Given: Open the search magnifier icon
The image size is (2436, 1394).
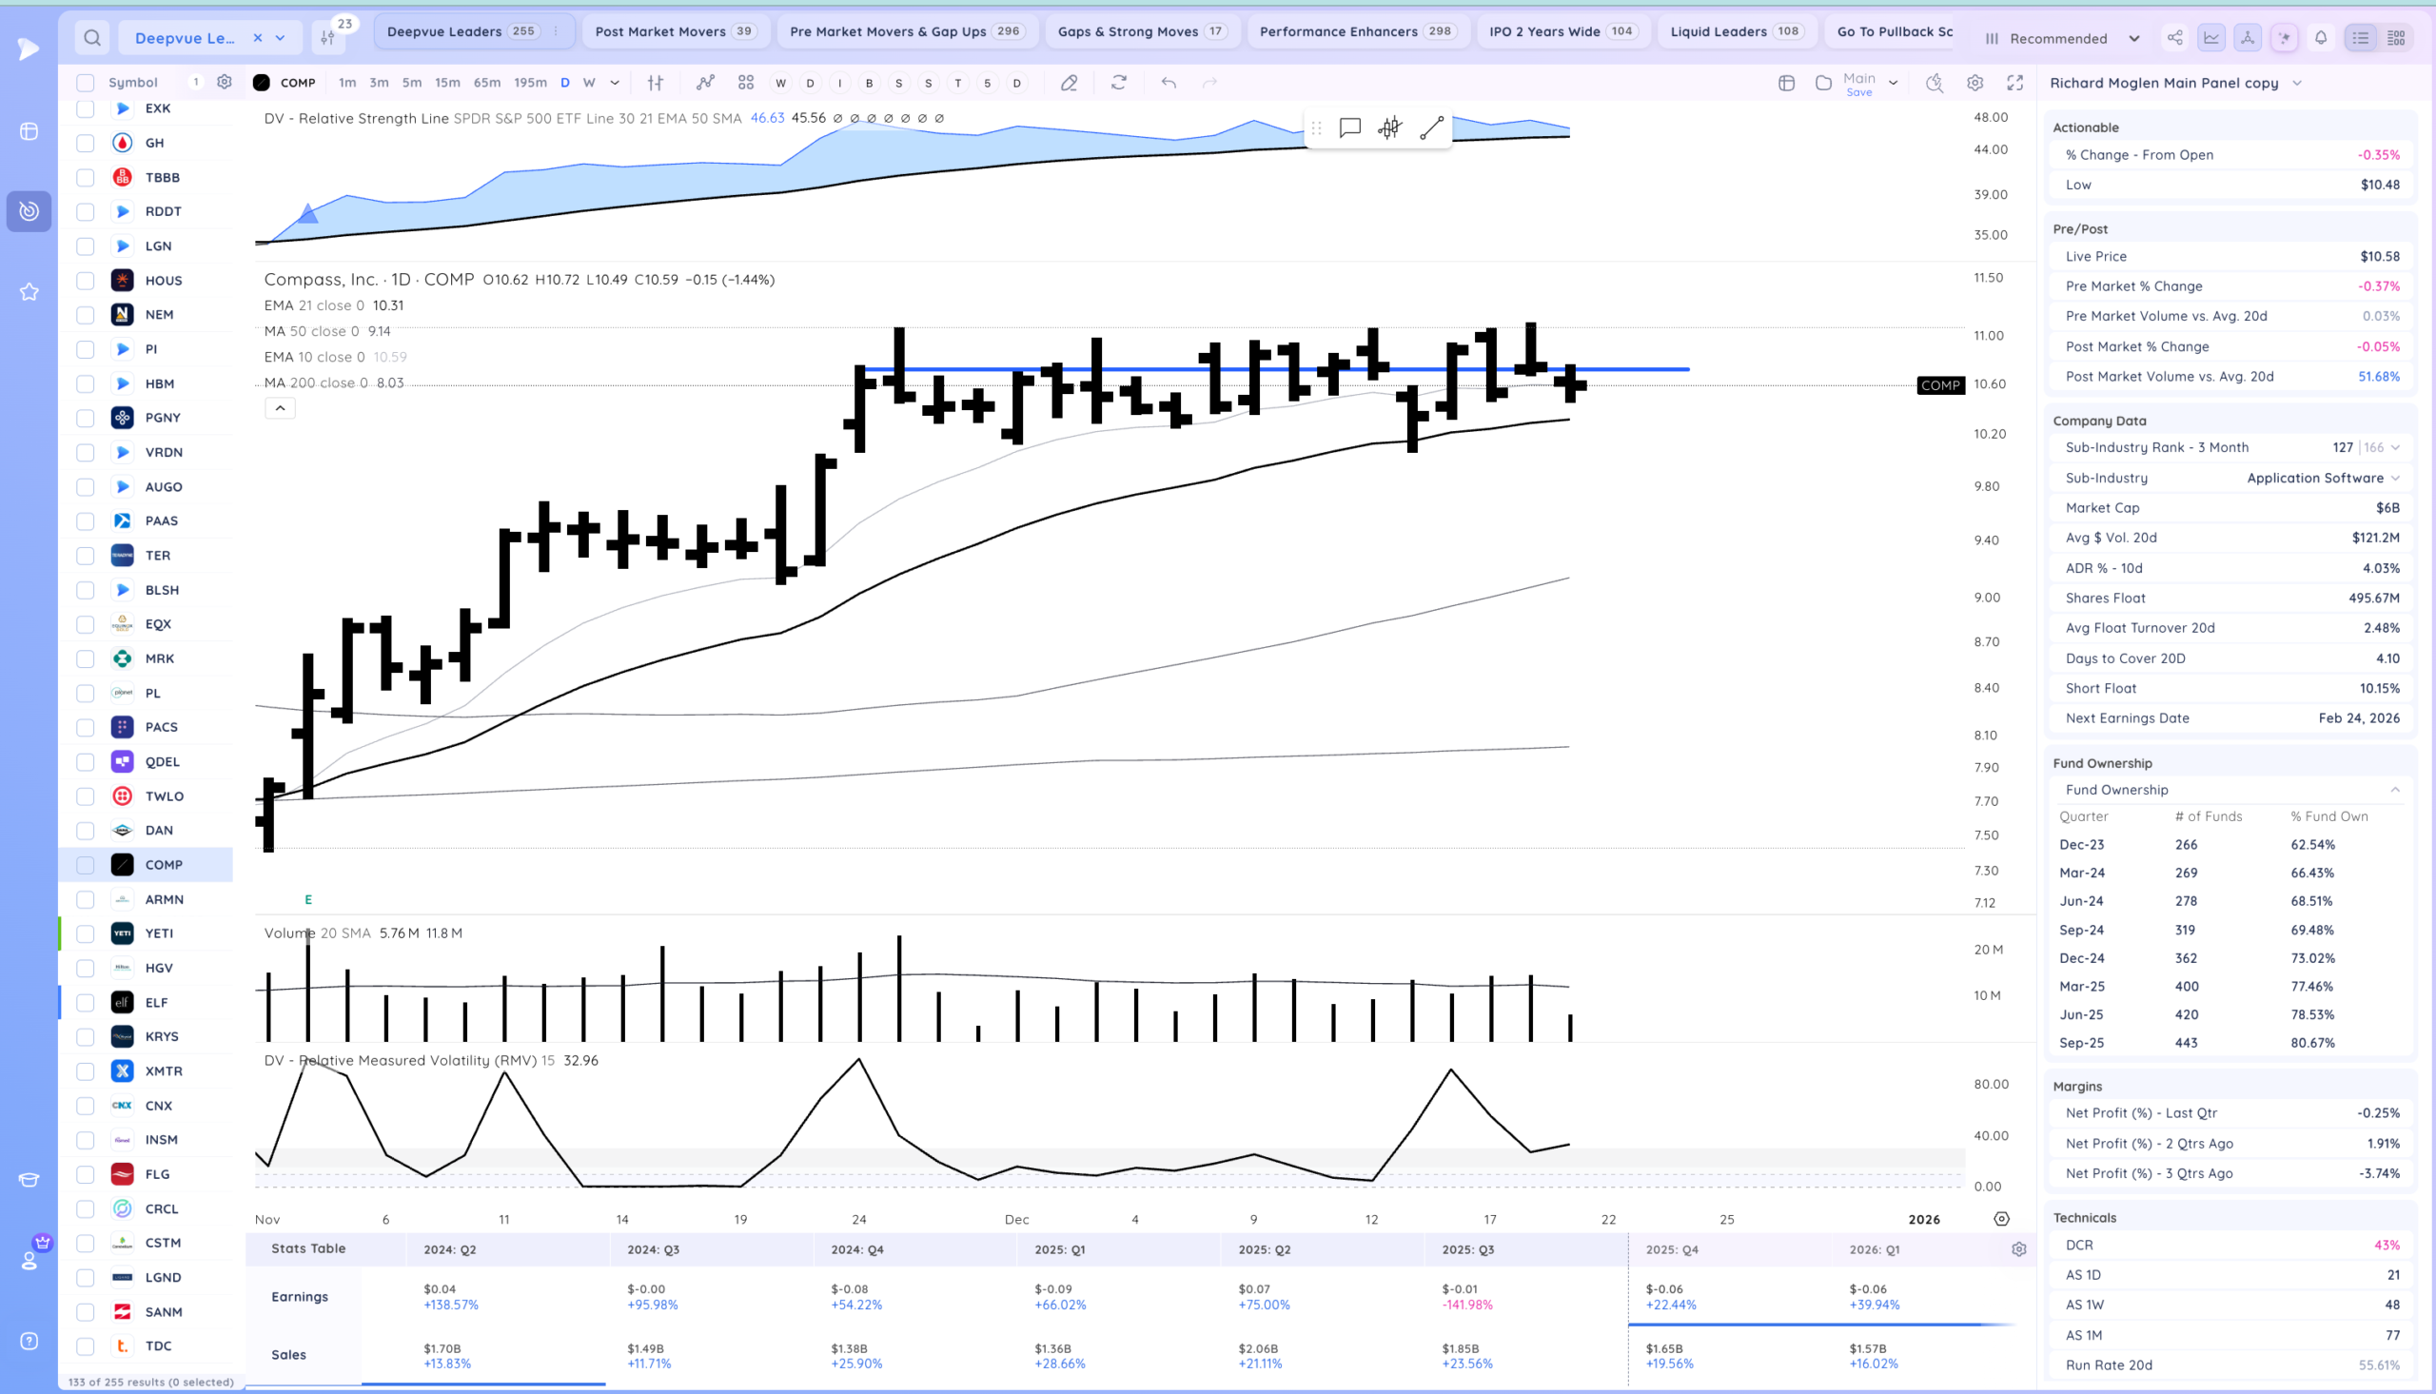Looking at the screenshot, I should tap(92, 38).
